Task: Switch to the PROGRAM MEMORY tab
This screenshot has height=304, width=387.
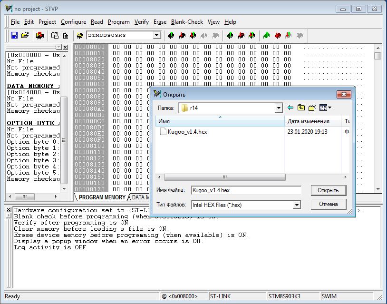Action: [102, 197]
